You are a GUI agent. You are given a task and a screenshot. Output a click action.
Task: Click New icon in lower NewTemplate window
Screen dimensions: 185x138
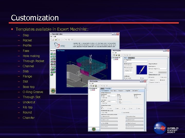pyautogui.click(x=91, y=86)
